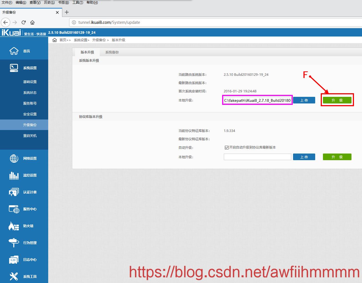Expand the 系统工具 sidebar section label
This screenshot has height=283, width=362.
point(30,277)
